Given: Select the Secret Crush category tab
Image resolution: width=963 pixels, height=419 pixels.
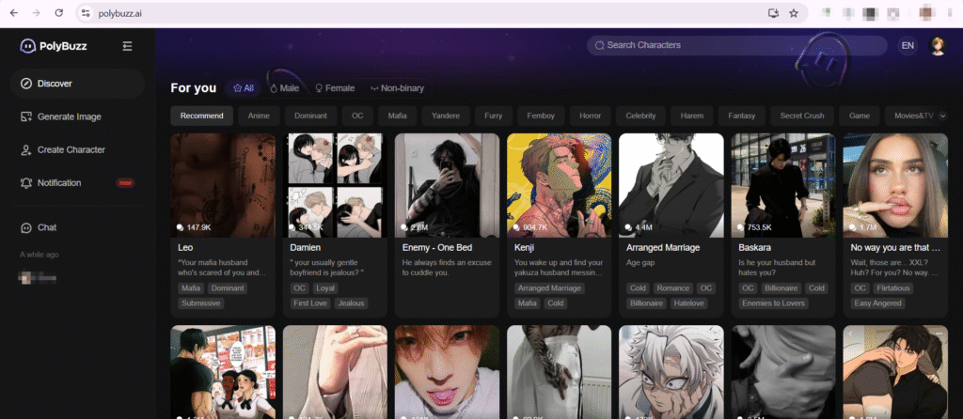Looking at the screenshot, I should click(802, 116).
